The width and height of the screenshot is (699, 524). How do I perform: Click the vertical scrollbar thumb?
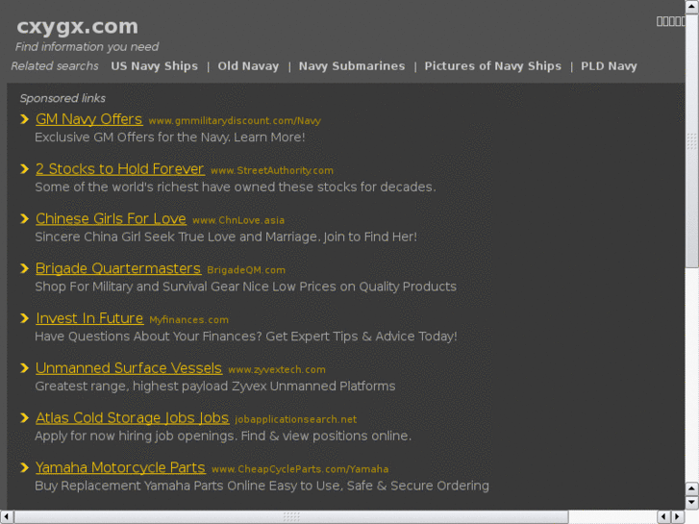click(691, 140)
